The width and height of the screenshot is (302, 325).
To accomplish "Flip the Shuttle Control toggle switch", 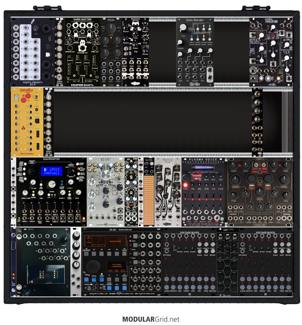I will pyautogui.click(x=36, y=96).
